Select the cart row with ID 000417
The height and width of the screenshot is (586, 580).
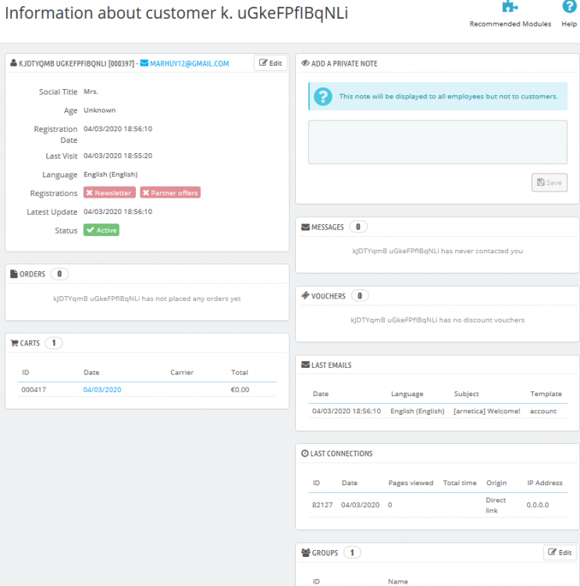[147, 389]
